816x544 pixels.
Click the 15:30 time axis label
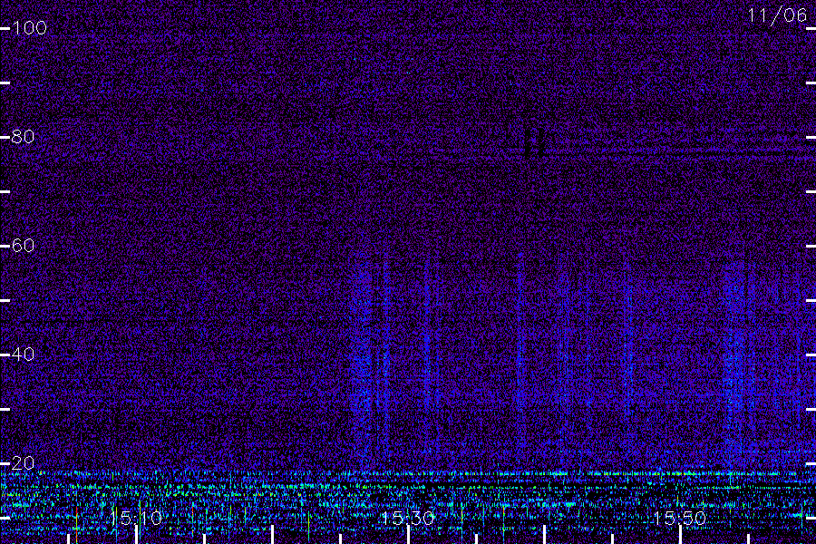408,518
